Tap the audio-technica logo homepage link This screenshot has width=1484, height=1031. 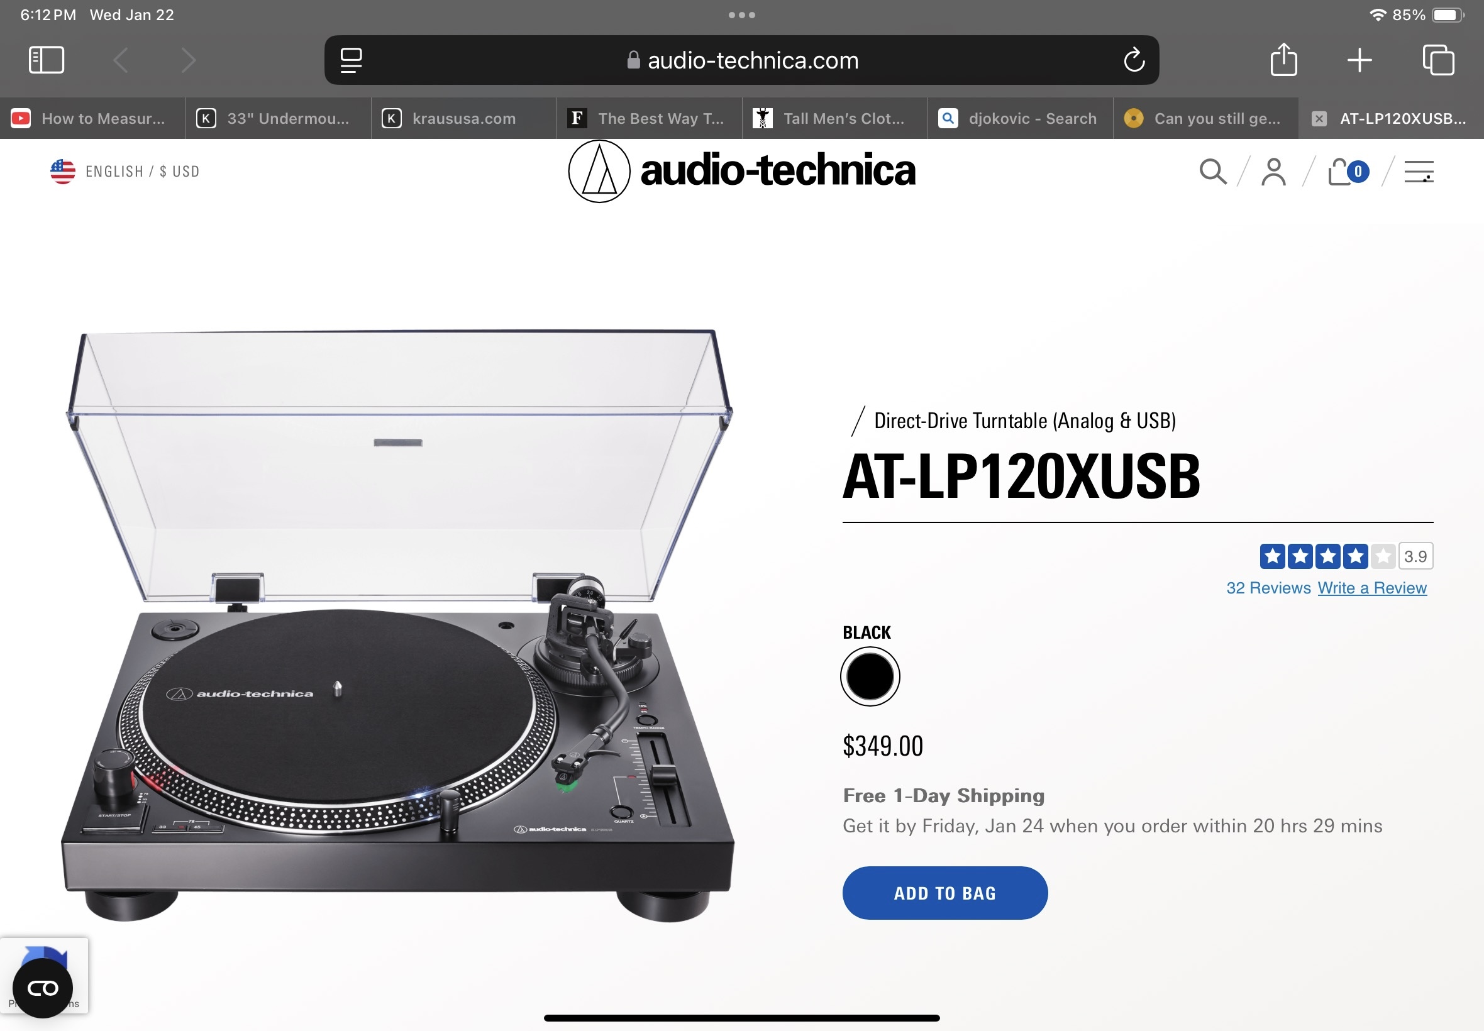pos(741,171)
